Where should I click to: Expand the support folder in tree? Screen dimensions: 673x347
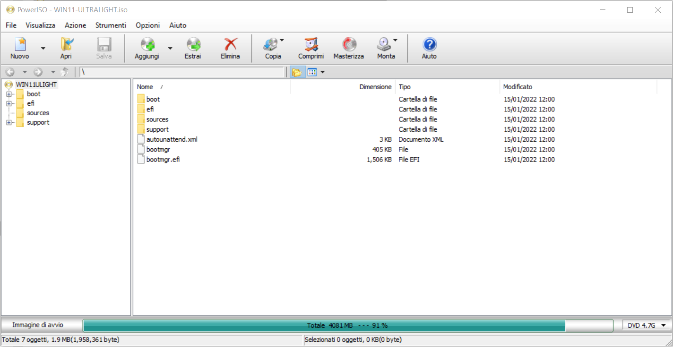[x=9, y=122]
